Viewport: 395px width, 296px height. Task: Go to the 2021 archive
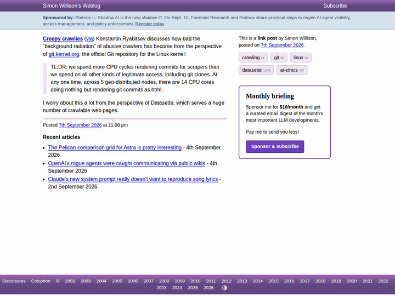(367, 281)
